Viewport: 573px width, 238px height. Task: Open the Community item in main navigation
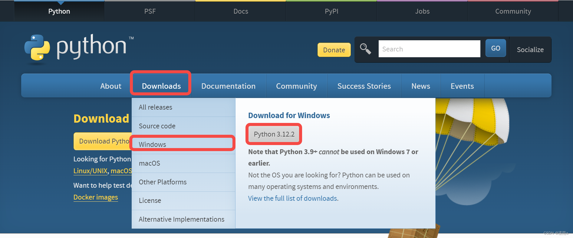(x=296, y=86)
